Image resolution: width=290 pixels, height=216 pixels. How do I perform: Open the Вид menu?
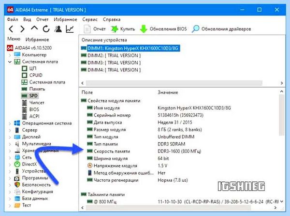pos(27,19)
